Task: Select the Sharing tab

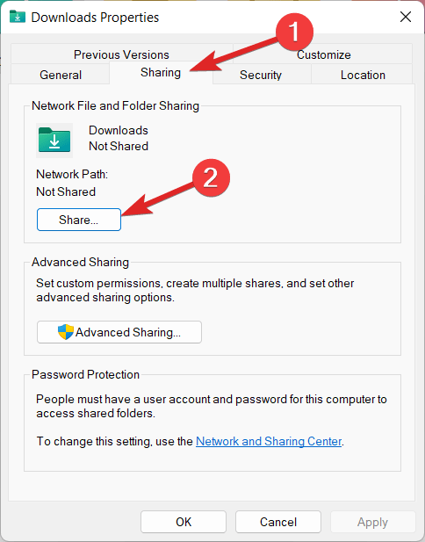Action: [x=161, y=73]
